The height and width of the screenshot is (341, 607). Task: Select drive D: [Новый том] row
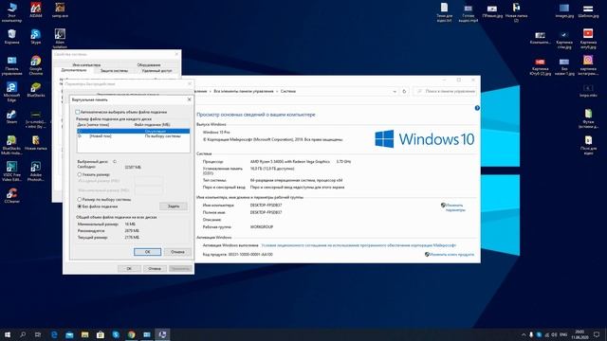[x=133, y=136]
